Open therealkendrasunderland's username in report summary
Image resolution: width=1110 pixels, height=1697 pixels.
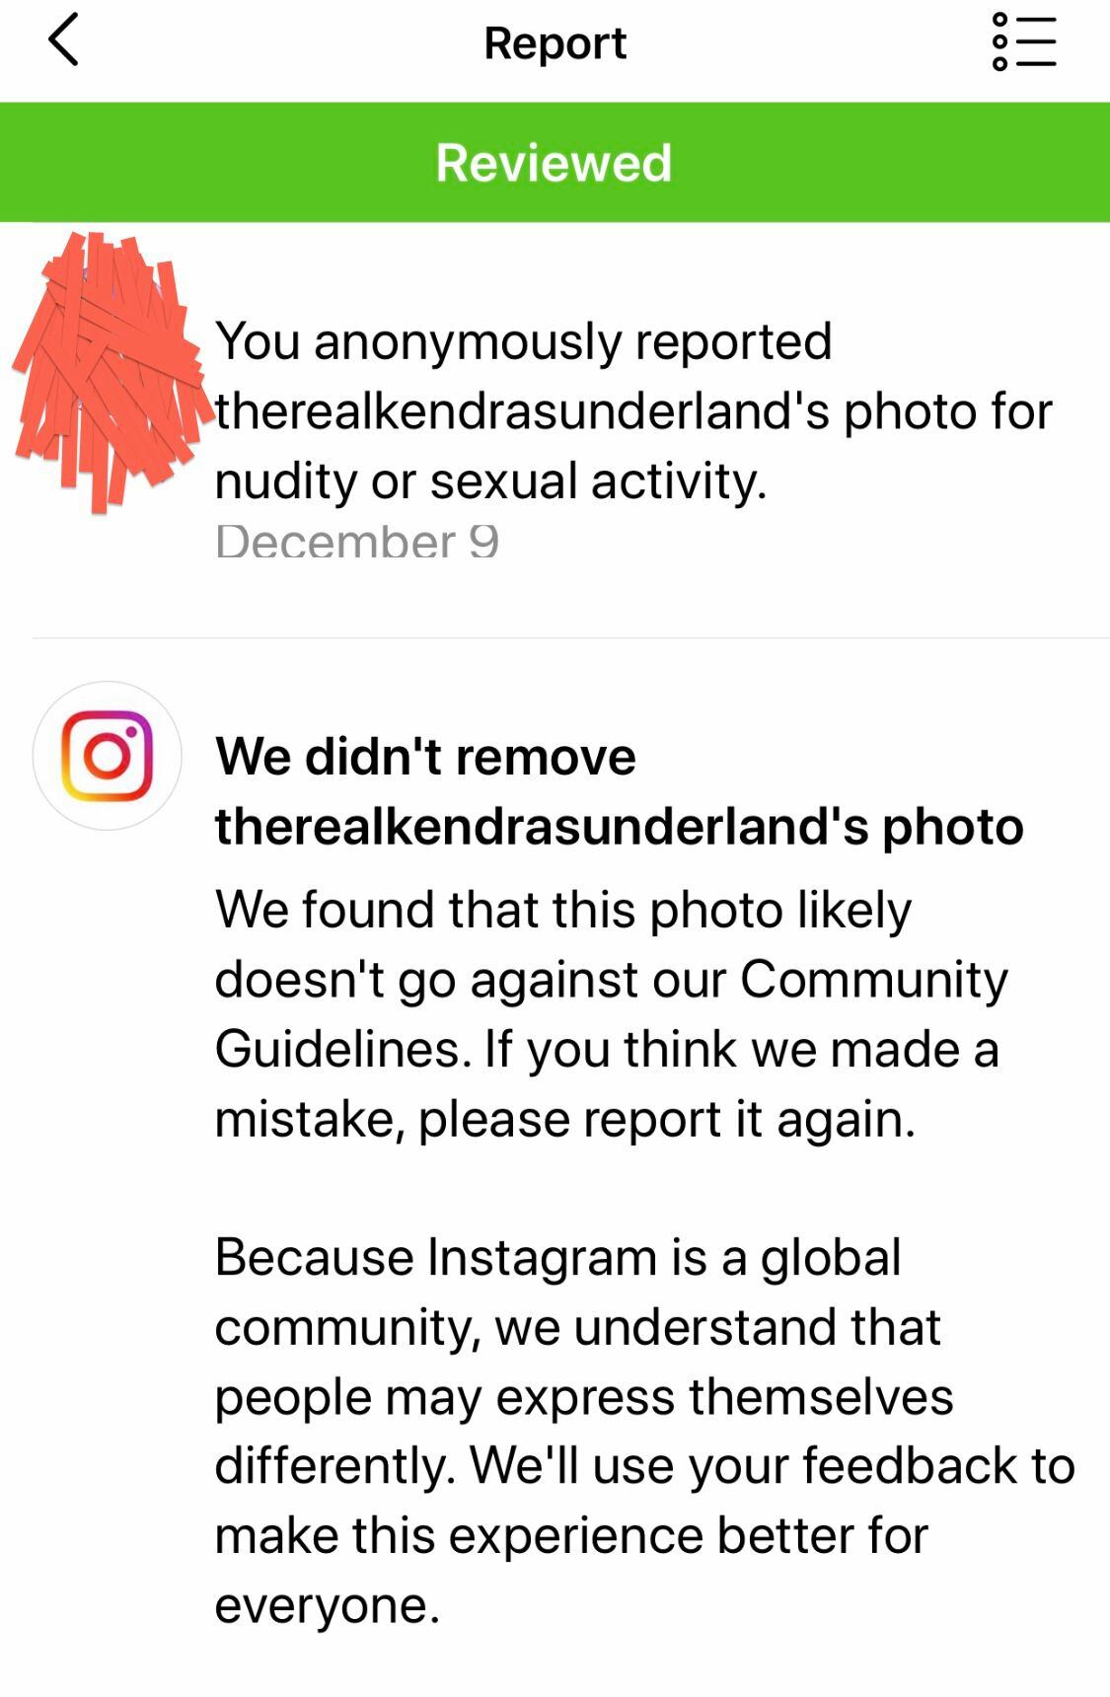[x=523, y=410]
